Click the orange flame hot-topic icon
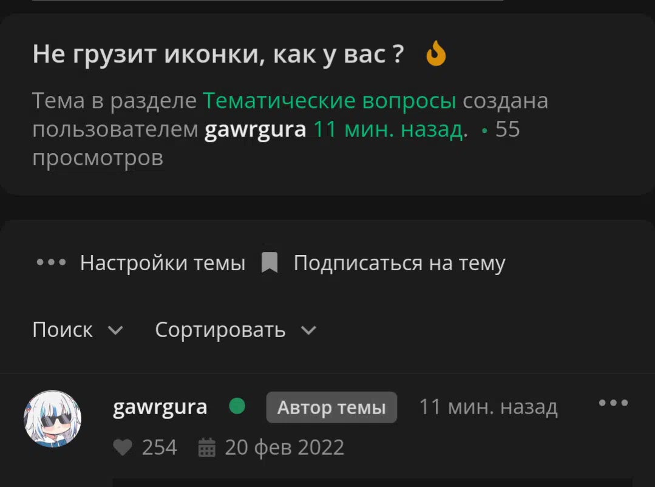This screenshot has width=655, height=487. coord(436,53)
